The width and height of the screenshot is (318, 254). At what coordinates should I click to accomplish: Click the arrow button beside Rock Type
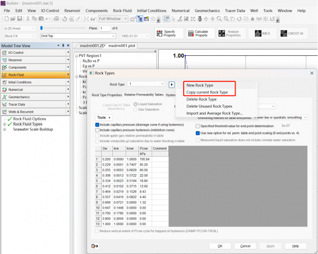171,84
